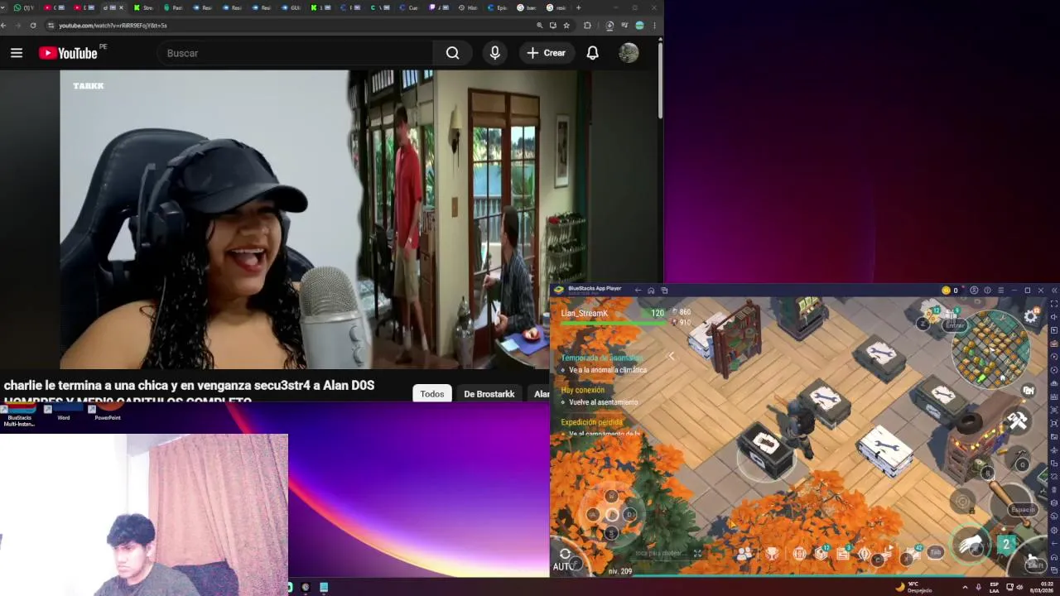1060x596 pixels.
Task: Open the Expedición perdida quest
Action: pos(591,422)
